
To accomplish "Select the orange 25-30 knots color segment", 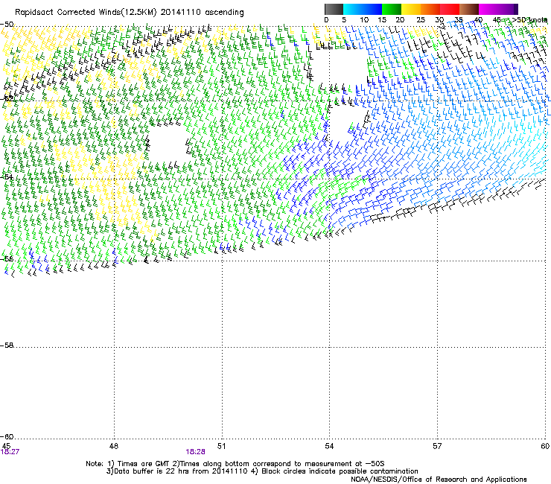I will pos(430,9).
